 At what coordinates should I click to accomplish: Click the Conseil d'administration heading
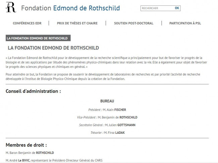coord(33,91)
